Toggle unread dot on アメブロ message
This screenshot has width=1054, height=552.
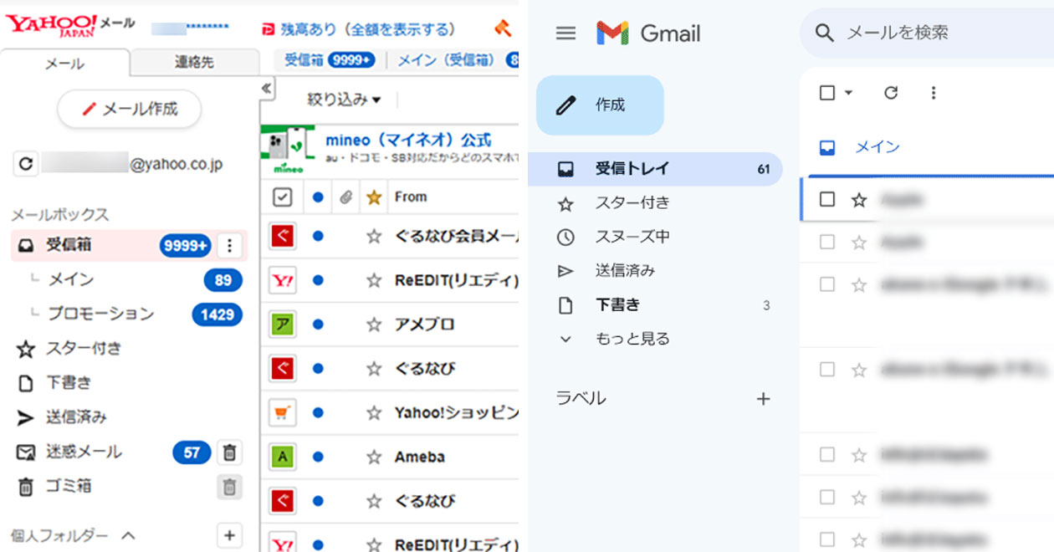(318, 325)
